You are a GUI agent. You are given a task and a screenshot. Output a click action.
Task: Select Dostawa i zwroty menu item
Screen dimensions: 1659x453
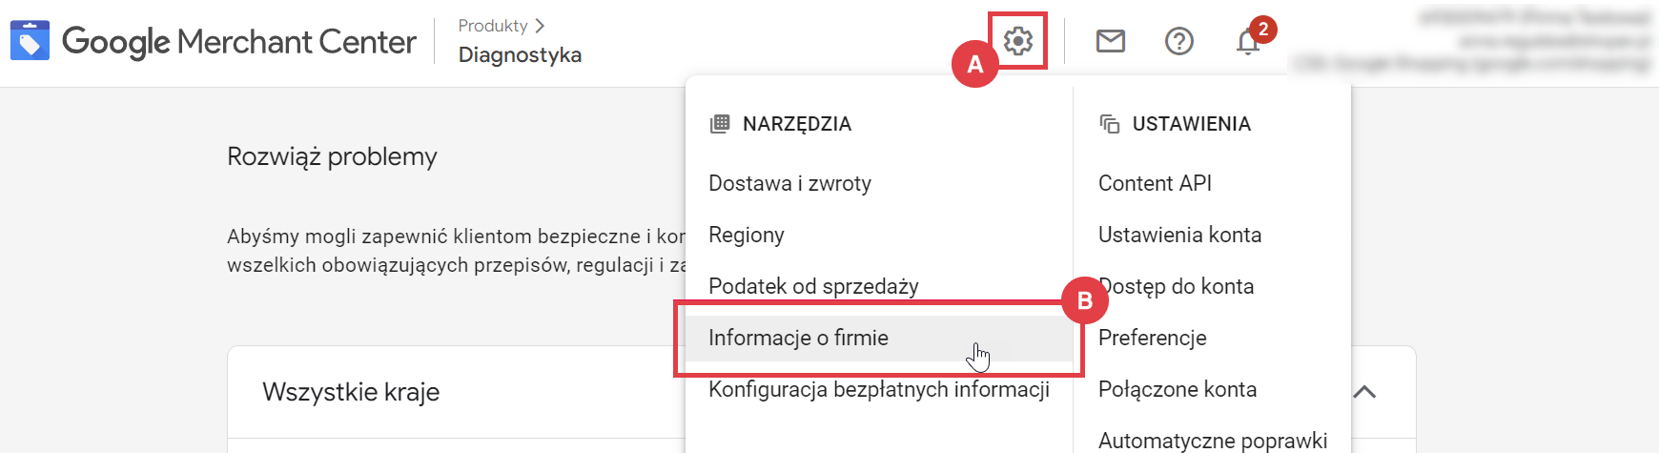click(x=789, y=183)
